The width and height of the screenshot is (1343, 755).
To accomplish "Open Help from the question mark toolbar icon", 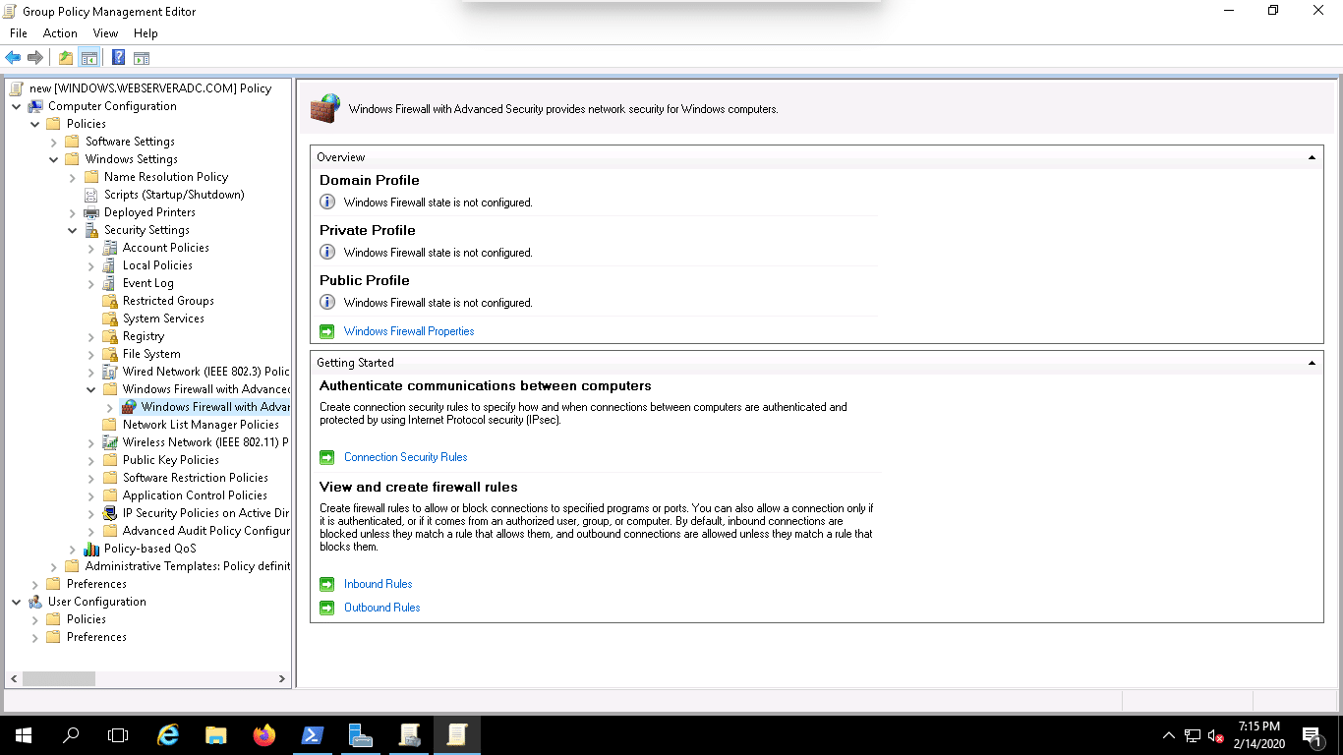I will (x=118, y=58).
